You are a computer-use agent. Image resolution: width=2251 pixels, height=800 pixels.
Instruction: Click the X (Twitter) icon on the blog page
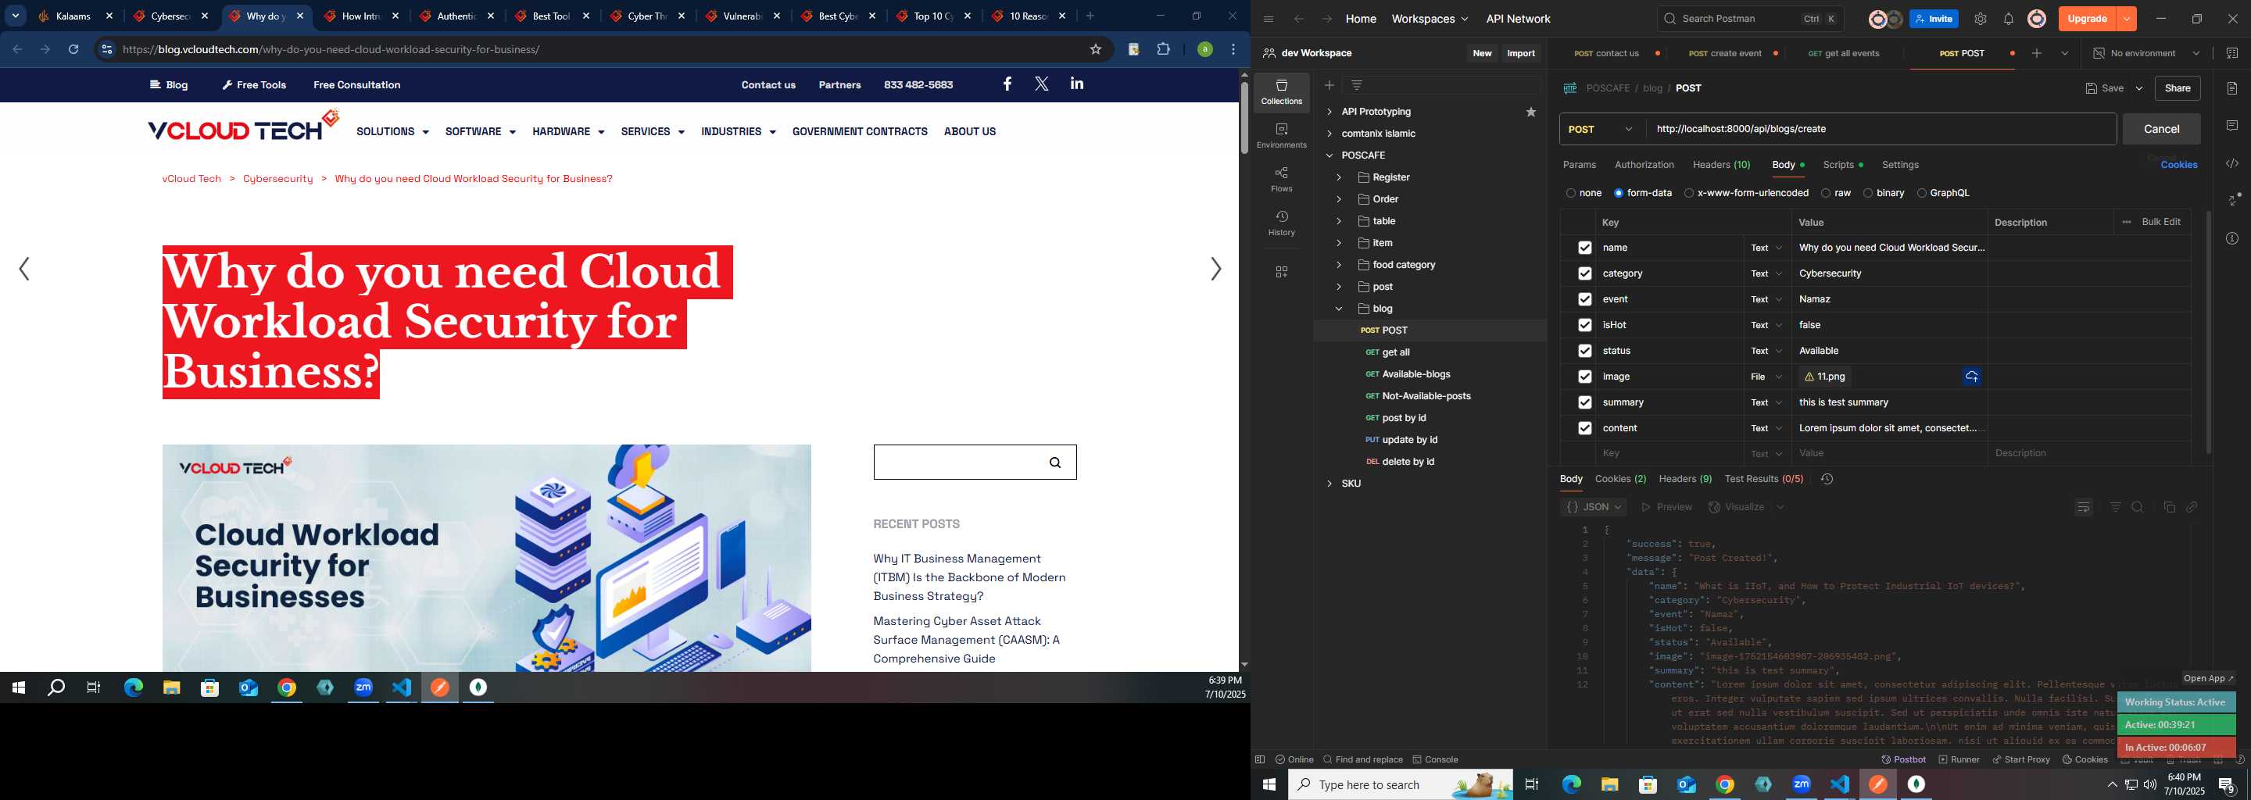(x=1042, y=84)
